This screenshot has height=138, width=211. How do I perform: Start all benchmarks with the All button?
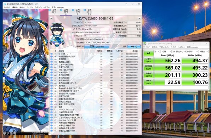(148, 53)
